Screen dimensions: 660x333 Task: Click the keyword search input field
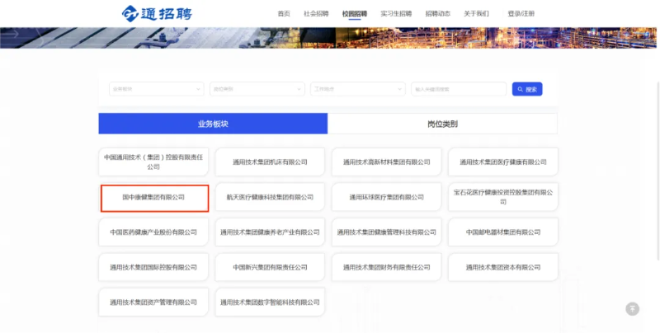click(458, 89)
